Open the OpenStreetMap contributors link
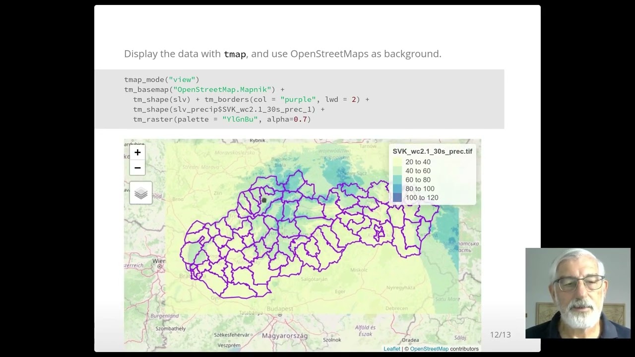The width and height of the screenshot is (635, 357). tap(429, 349)
